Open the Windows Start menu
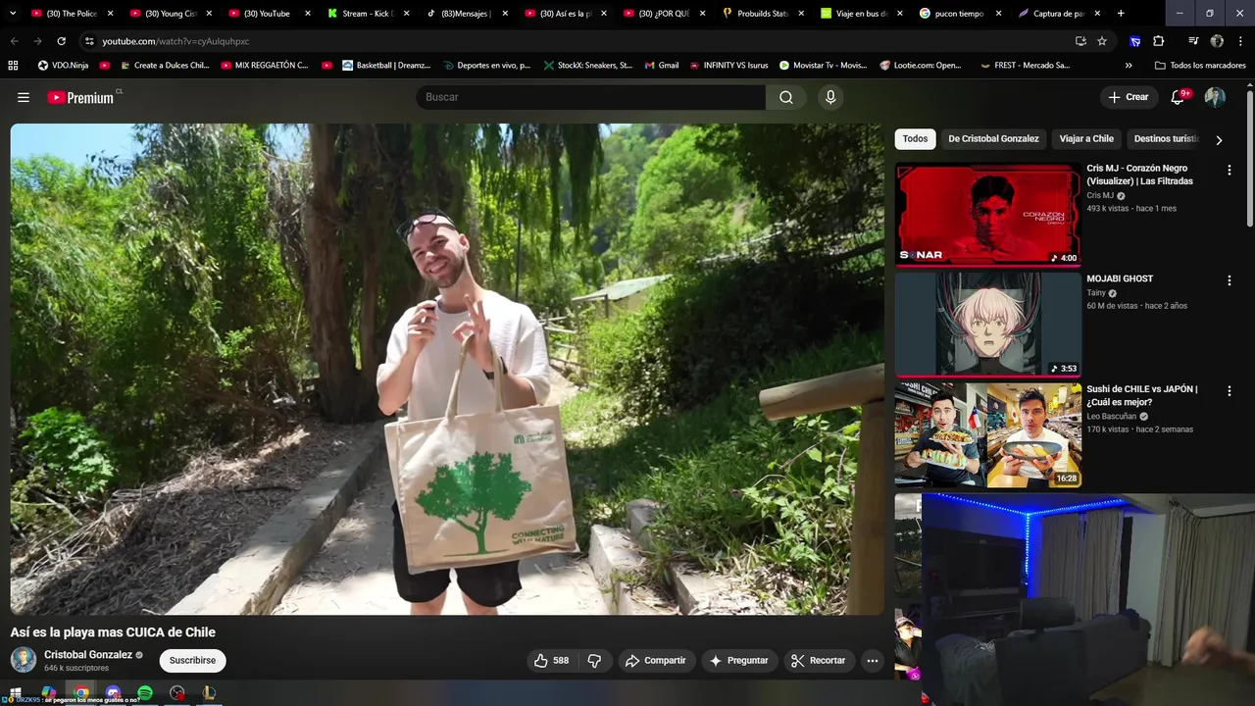 tap(15, 693)
